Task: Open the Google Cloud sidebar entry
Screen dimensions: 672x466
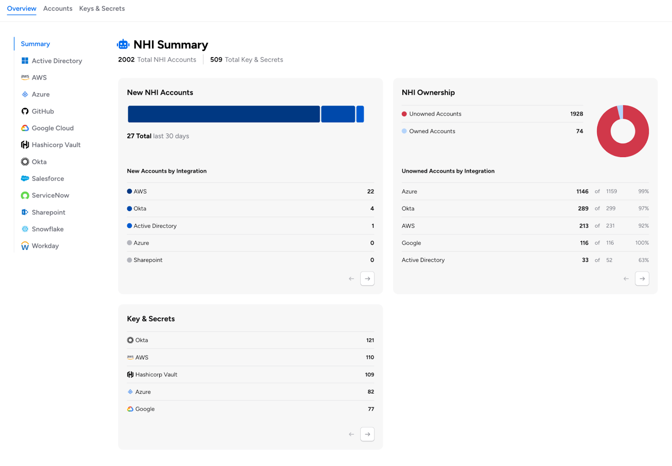Action: point(52,128)
